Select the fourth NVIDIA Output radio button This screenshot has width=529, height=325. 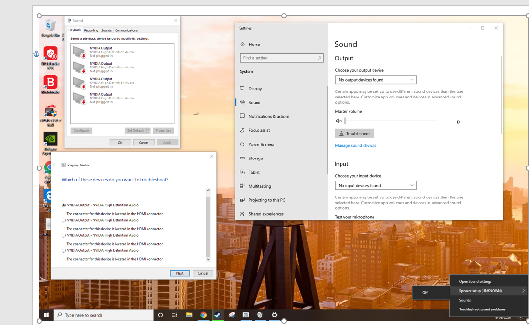point(64,250)
